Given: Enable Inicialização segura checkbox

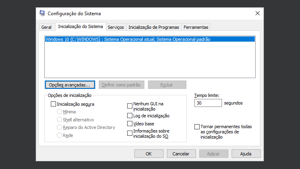Looking at the screenshot, I should [x=53, y=104].
